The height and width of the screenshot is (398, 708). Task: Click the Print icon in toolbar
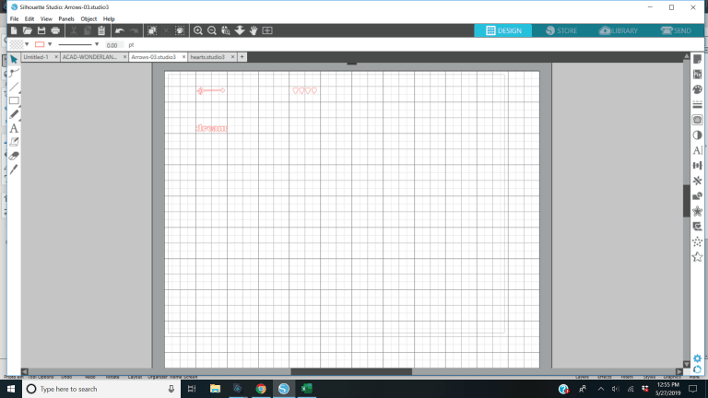click(x=55, y=30)
